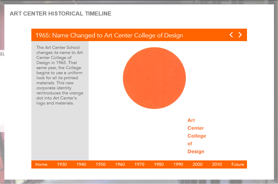Open the 1990 decade
Screen dimensions: 278x184
178,164
